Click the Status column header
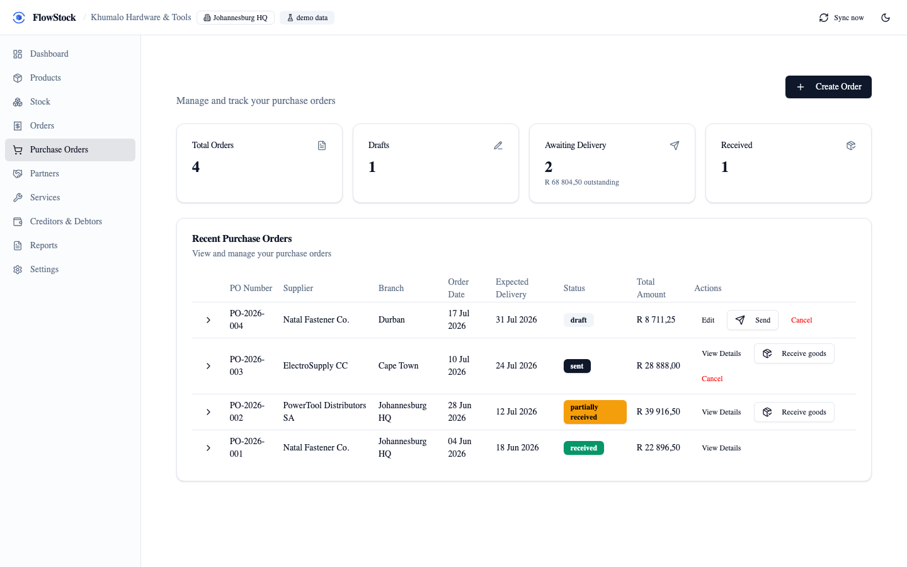This screenshot has height=567, width=907. pos(574,288)
